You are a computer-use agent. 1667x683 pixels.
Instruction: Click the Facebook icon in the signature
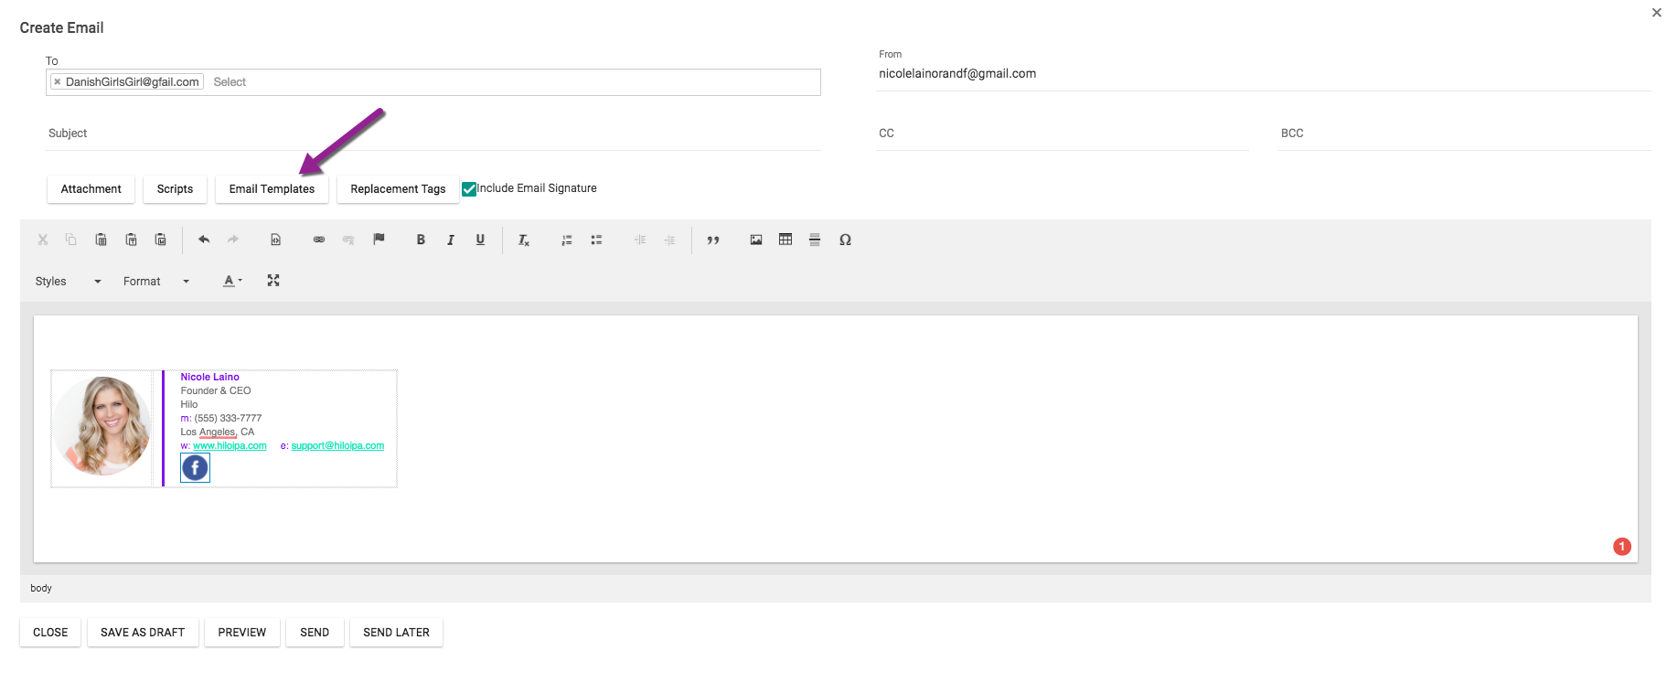[x=195, y=468]
